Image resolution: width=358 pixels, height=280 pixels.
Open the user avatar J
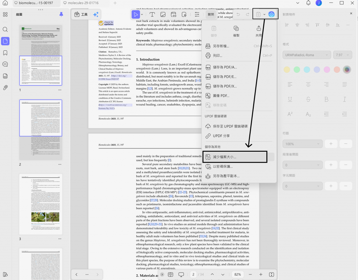click(x=318, y=3)
